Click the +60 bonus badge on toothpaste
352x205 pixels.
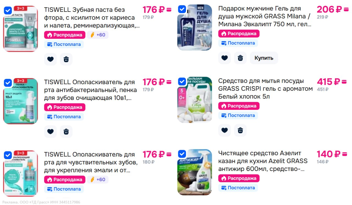[98, 35]
